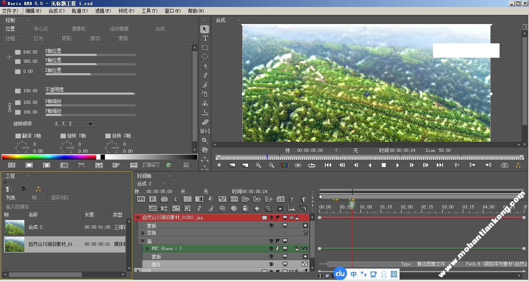
Task: Select the ellipse shape tool
Action: (205, 48)
